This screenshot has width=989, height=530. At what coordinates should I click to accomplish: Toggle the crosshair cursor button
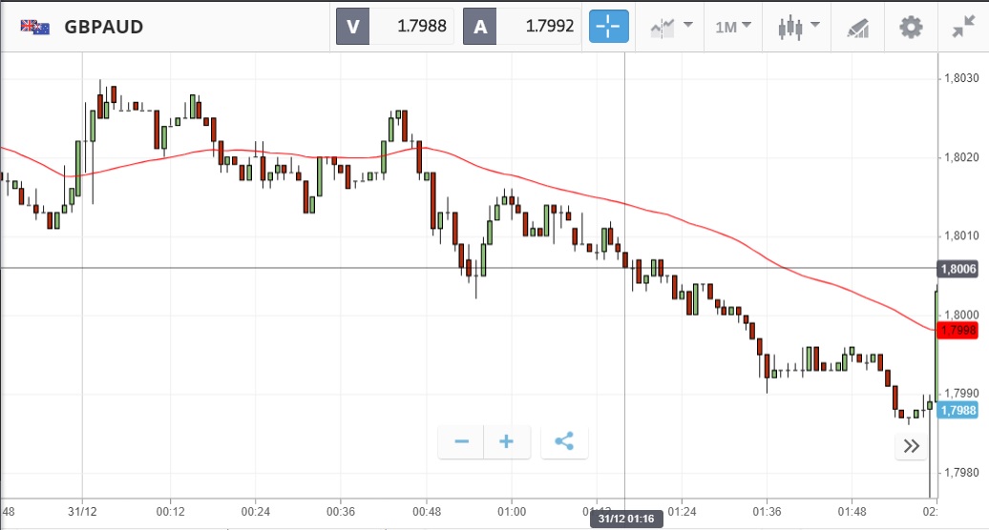point(609,27)
